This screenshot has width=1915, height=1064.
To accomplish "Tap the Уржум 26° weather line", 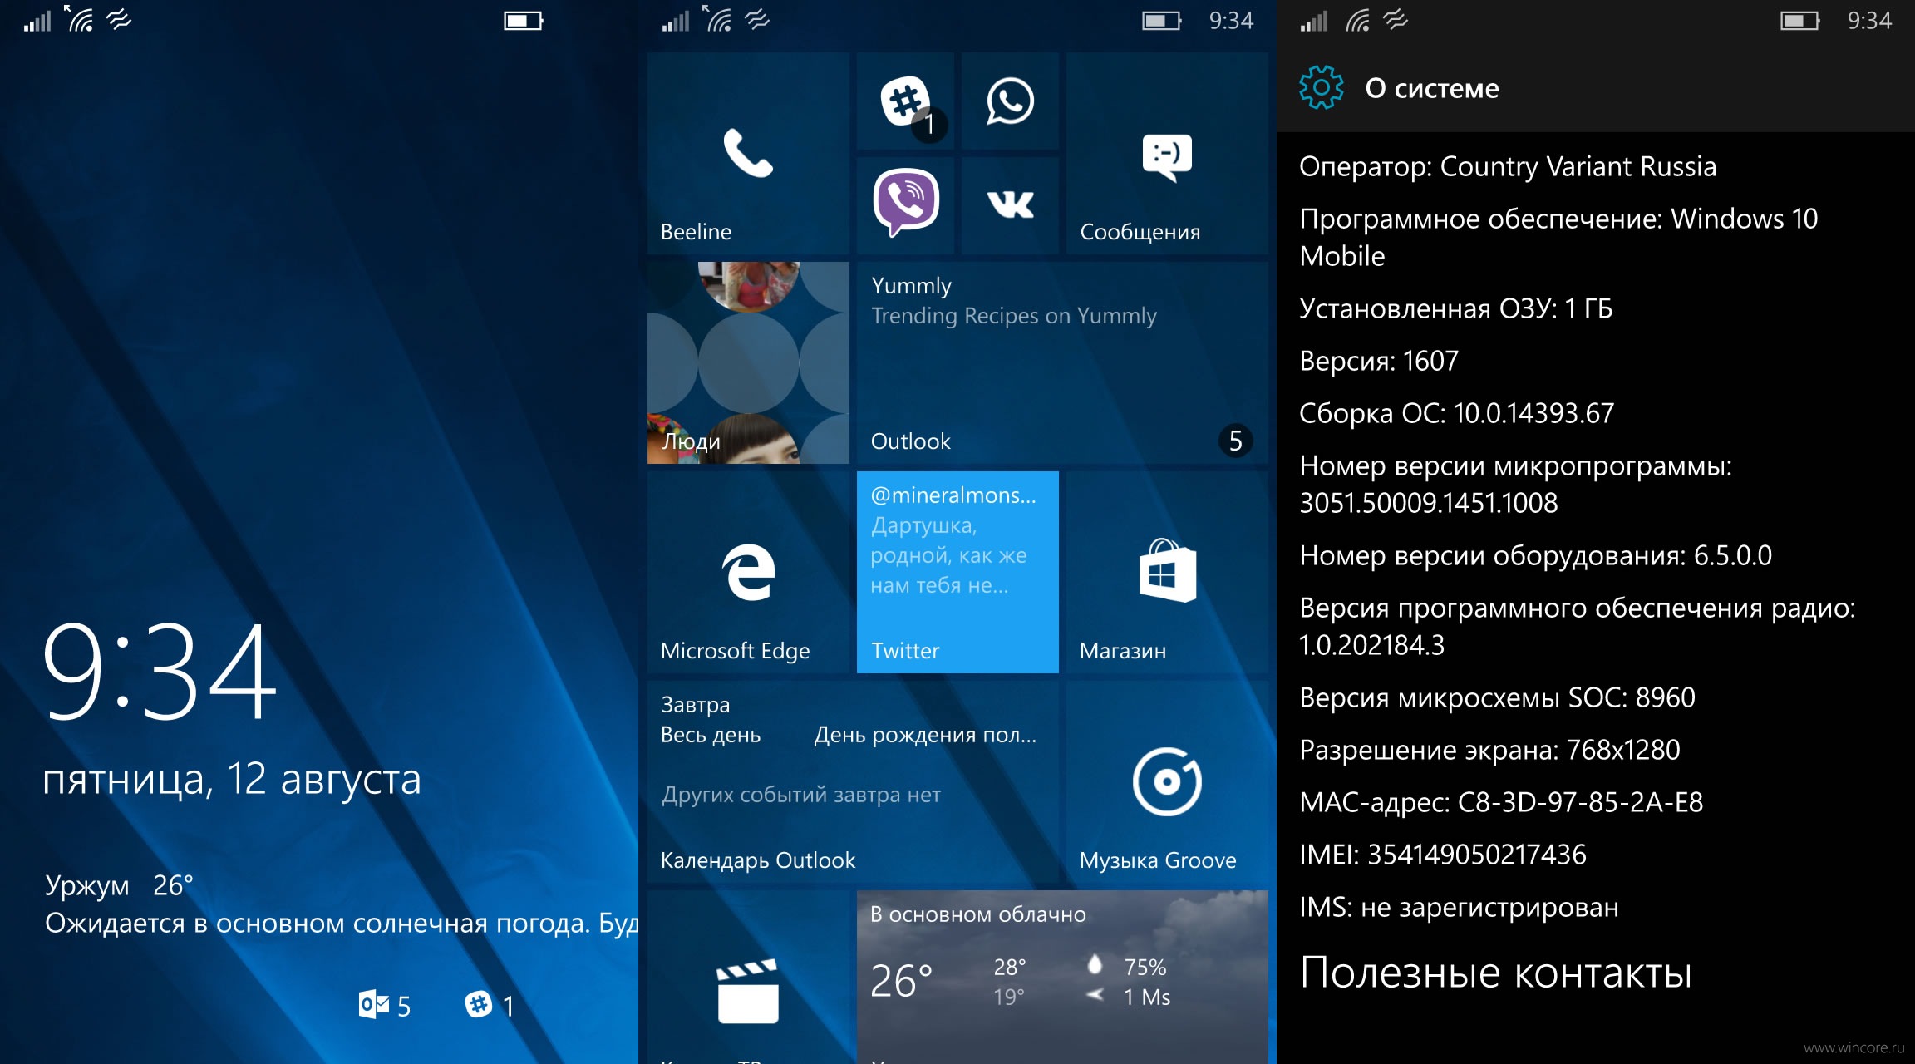I will click(x=120, y=885).
